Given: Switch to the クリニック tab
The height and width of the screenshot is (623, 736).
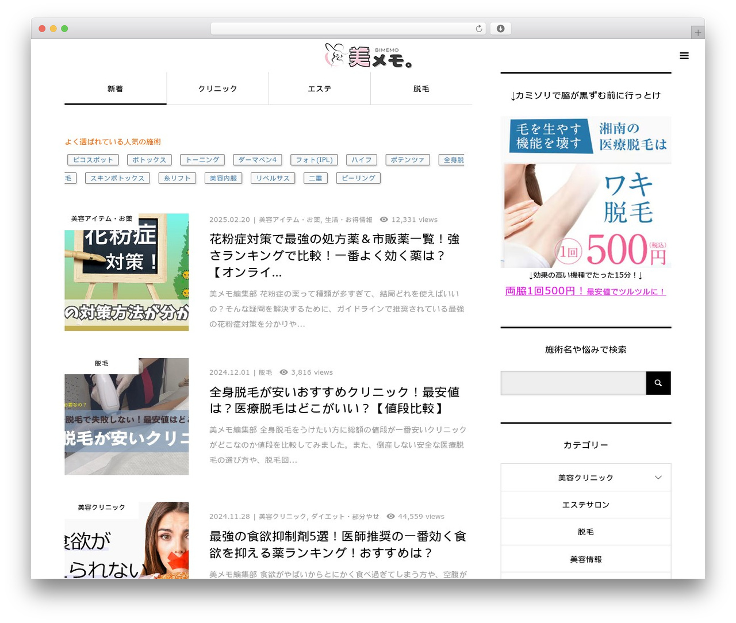Looking at the screenshot, I should click(217, 89).
